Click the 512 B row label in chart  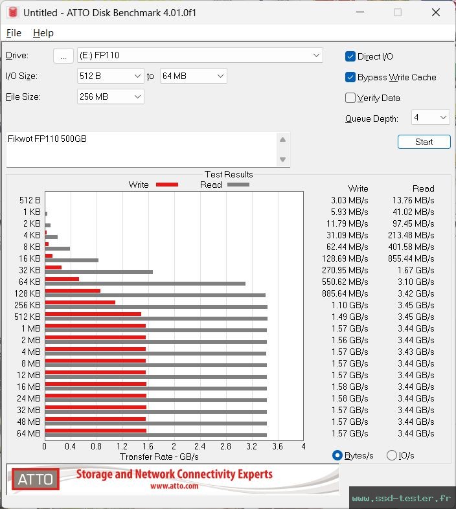click(30, 200)
